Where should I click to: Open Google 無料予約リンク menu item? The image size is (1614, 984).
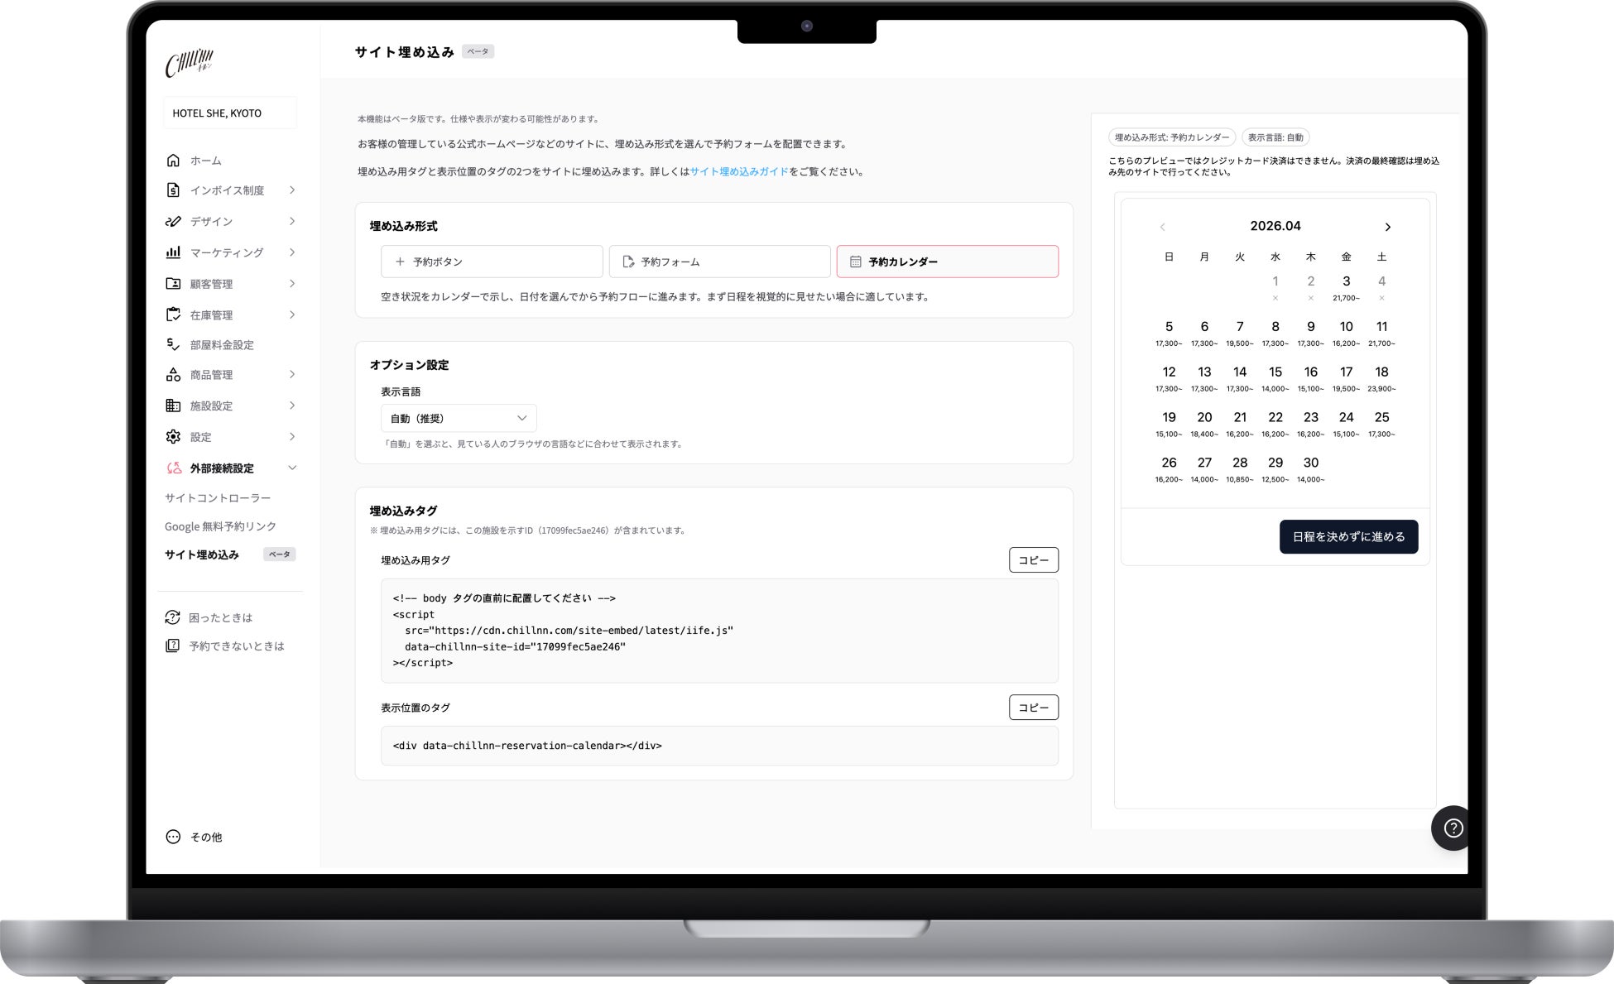tap(220, 526)
